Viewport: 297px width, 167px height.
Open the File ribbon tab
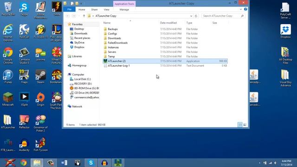pos(69,9)
